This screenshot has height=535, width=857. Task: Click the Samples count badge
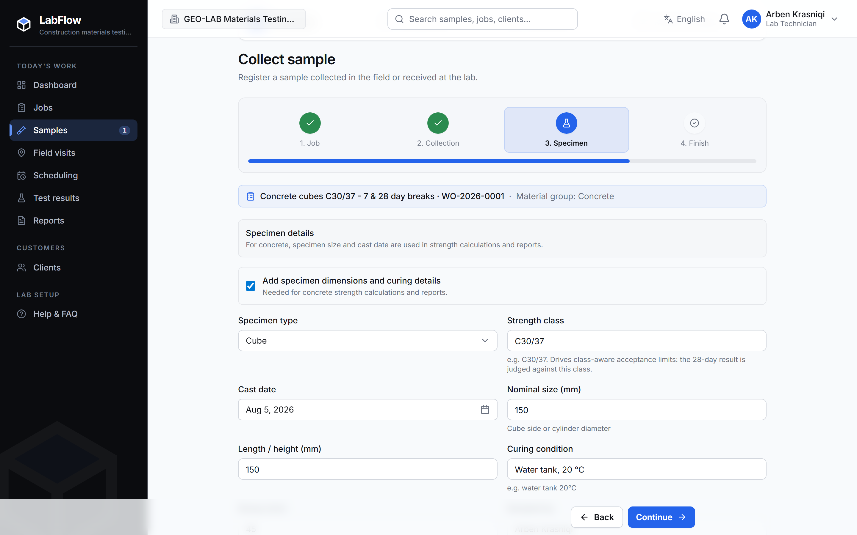point(124,130)
